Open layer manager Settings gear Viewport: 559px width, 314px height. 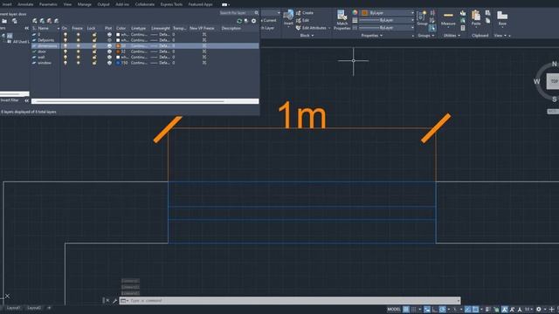pos(254,21)
